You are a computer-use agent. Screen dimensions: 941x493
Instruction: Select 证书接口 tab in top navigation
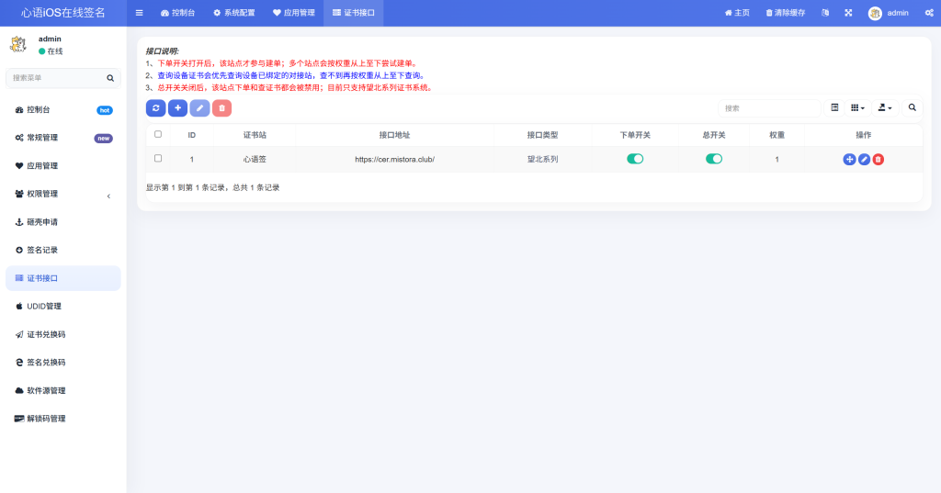[354, 13]
